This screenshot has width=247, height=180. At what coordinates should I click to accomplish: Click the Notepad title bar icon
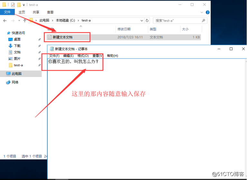coord(52,49)
